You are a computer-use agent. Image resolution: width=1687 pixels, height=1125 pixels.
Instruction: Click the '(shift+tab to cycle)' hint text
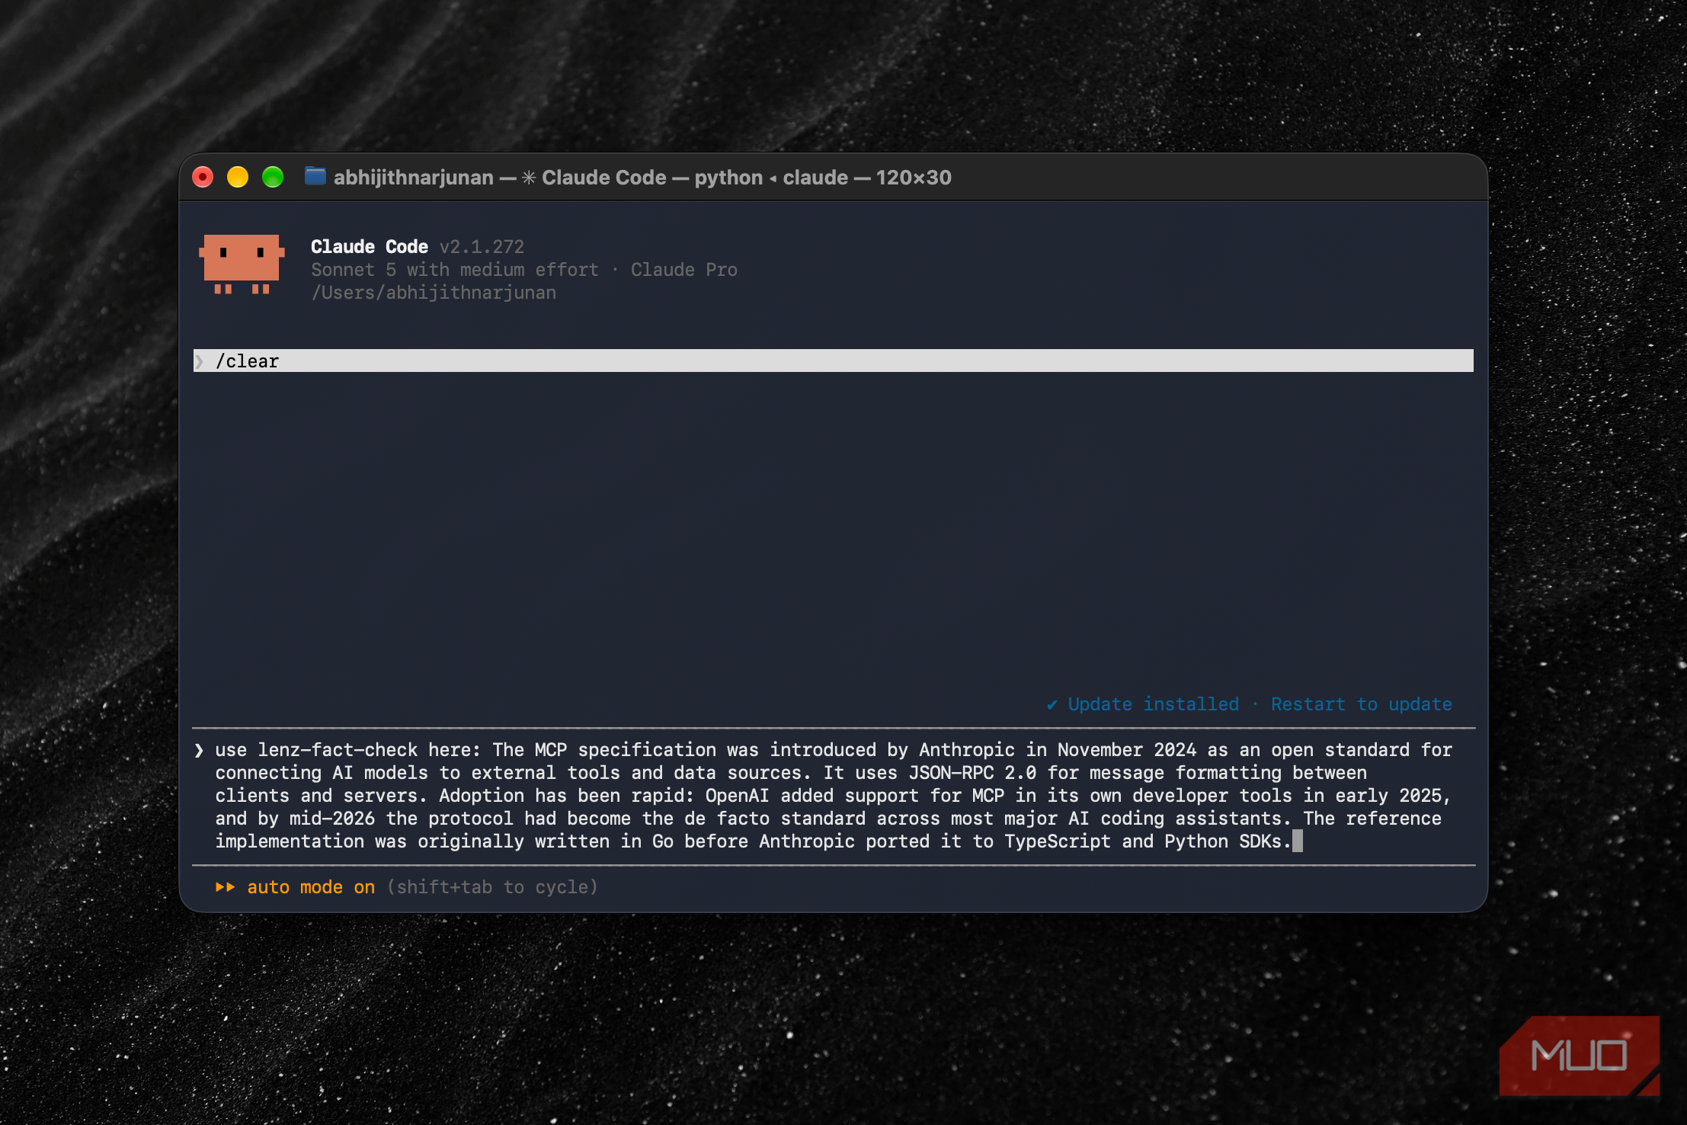(492, 887)
